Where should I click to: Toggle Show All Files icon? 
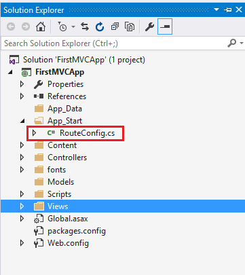pos(130,26)
